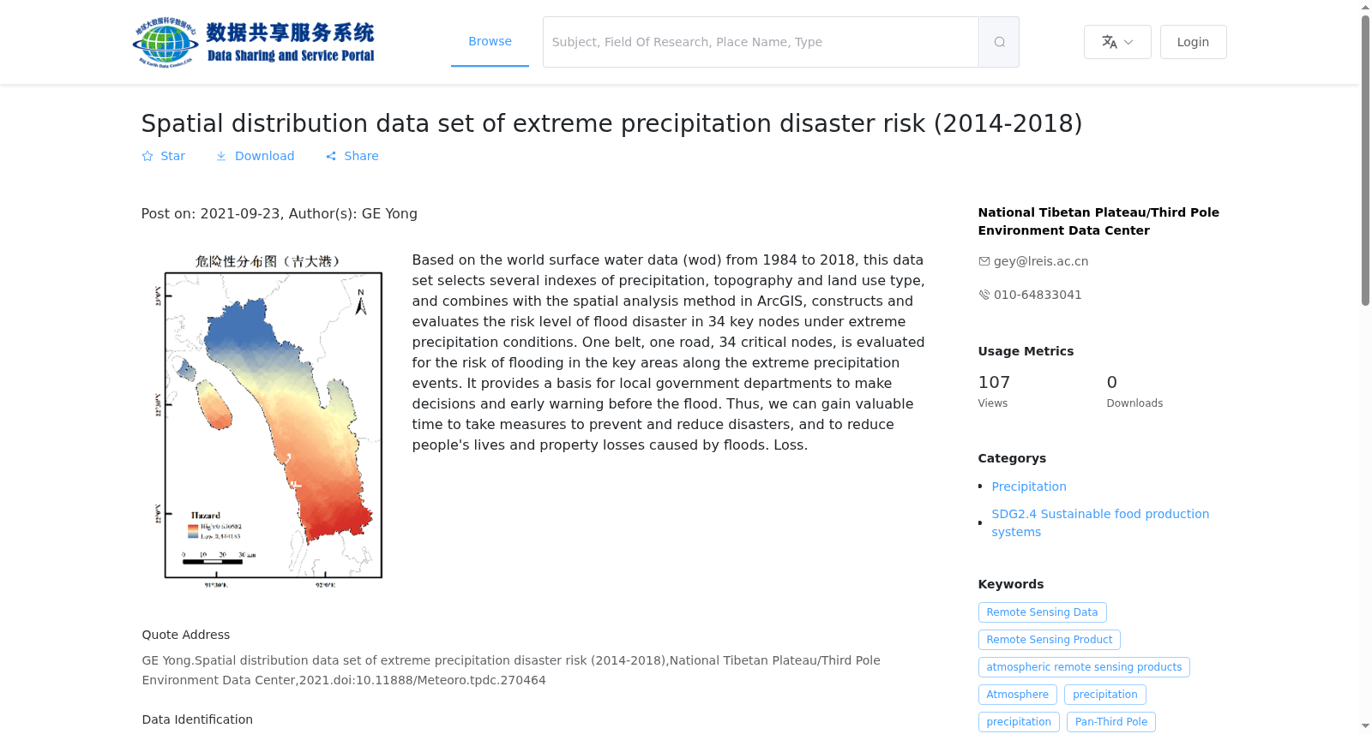Open the Browse tab

(x=490, y=41)
